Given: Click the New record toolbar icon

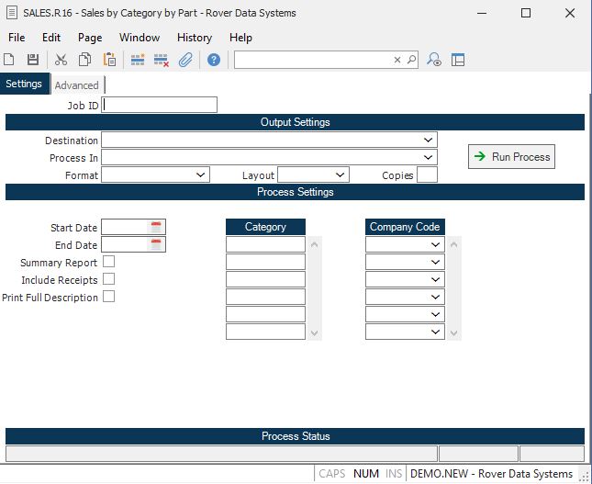Looking at the screenshot, I should click(x=9, y=60).
